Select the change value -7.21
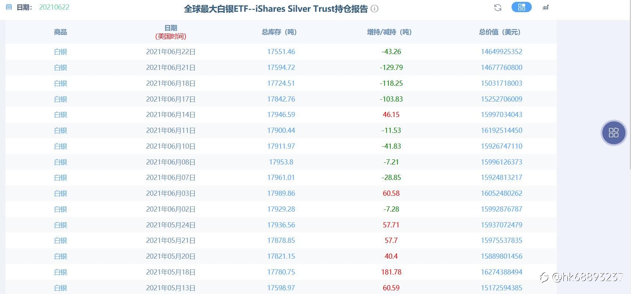The image size is (631, 294). click(x=391, y=162)
